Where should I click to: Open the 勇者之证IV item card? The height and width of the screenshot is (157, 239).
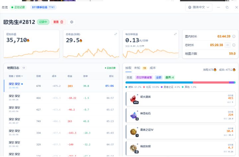[181, 132]
